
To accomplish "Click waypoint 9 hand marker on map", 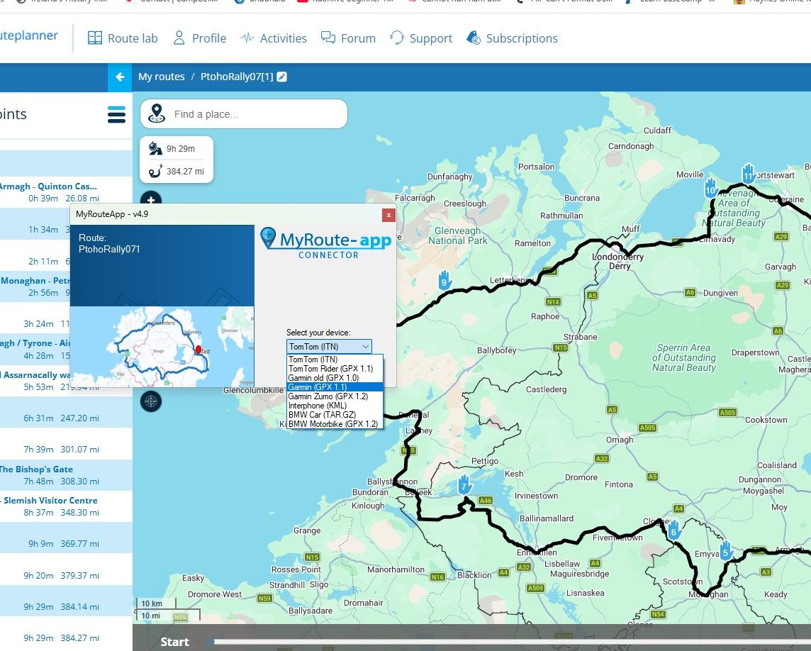I will tap(444, 280).
